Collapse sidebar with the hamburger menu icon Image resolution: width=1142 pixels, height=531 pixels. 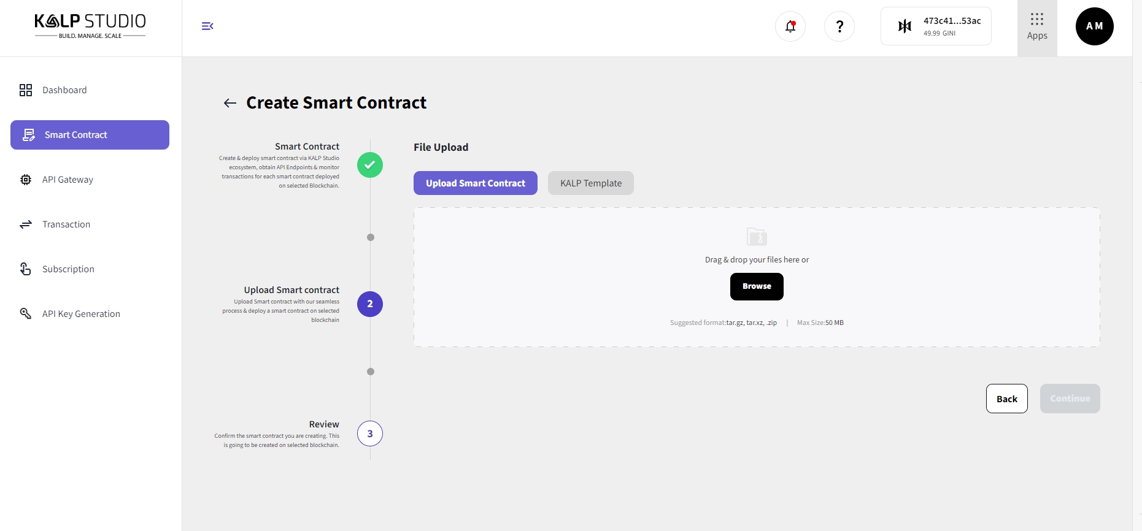click(207, 26)
